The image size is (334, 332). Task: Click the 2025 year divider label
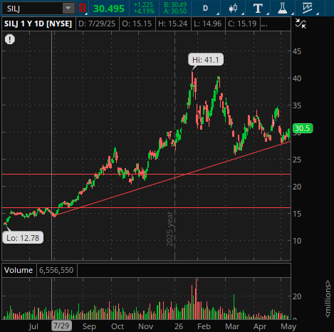[170, 229]
